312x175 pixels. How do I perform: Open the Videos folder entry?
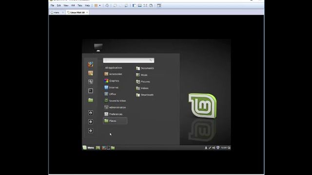tap(142, 88)
